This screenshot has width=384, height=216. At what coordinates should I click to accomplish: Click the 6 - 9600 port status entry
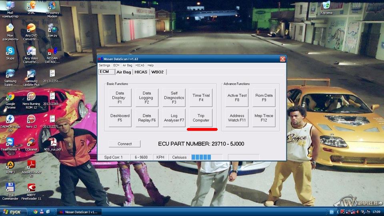[x=141, y=157]
